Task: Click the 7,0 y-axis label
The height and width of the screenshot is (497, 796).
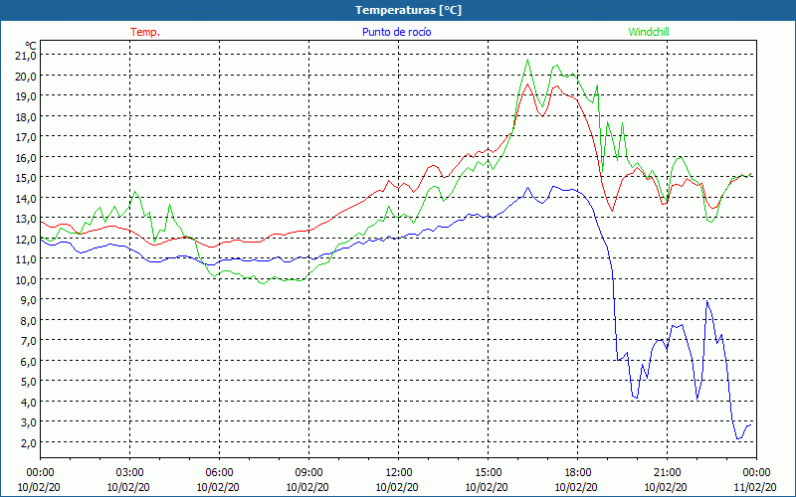Action: (29, 341)
